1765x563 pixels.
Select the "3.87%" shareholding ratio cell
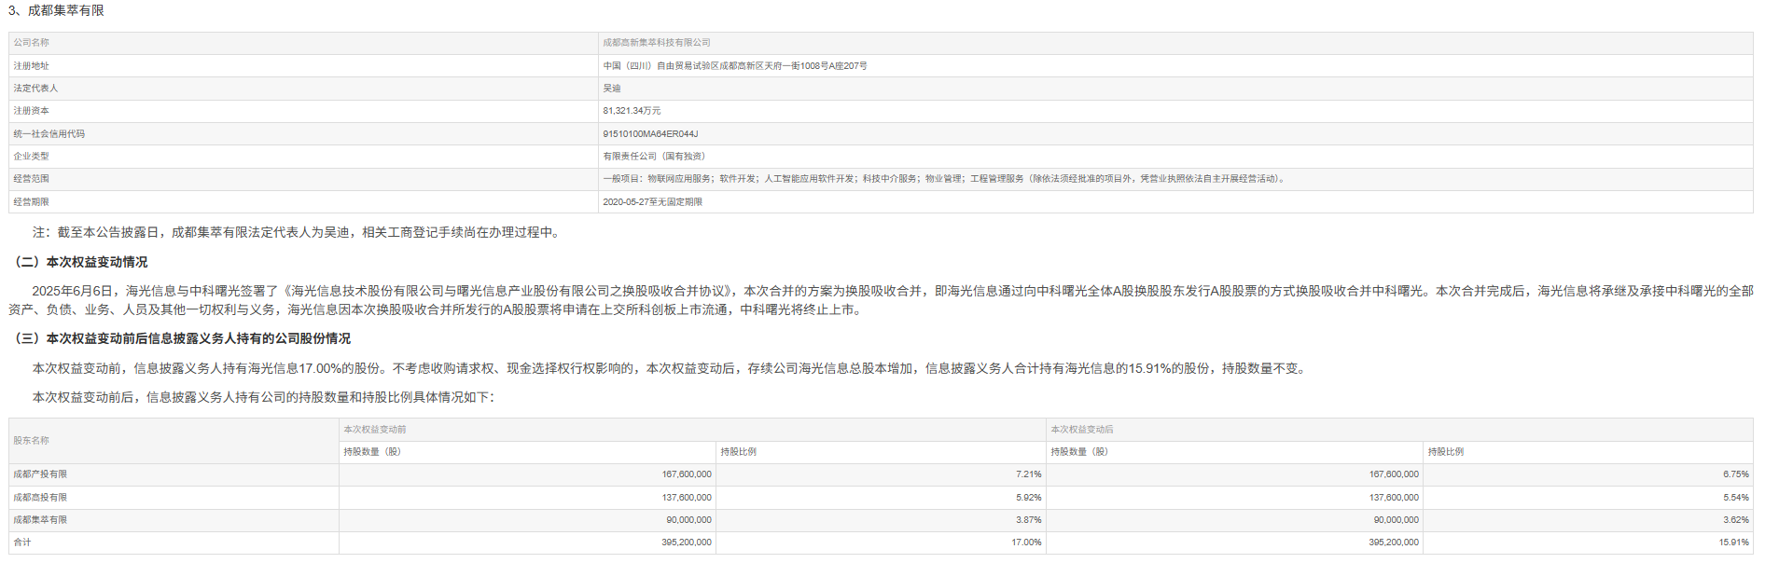881,520
